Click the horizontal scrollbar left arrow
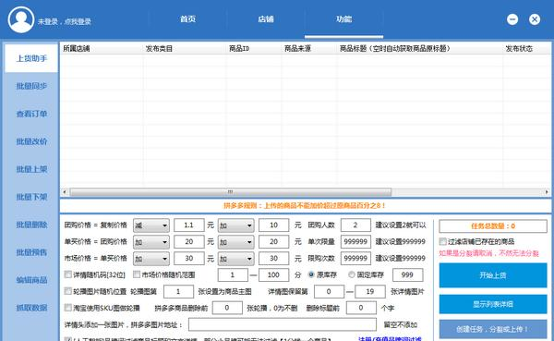This screenshot has height=341, width=554. 65,192
